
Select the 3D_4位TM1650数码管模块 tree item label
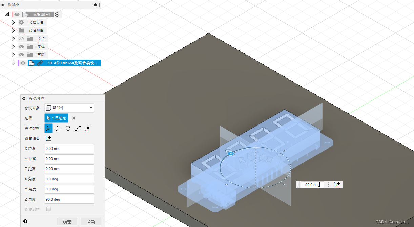(x=72, y=63)
